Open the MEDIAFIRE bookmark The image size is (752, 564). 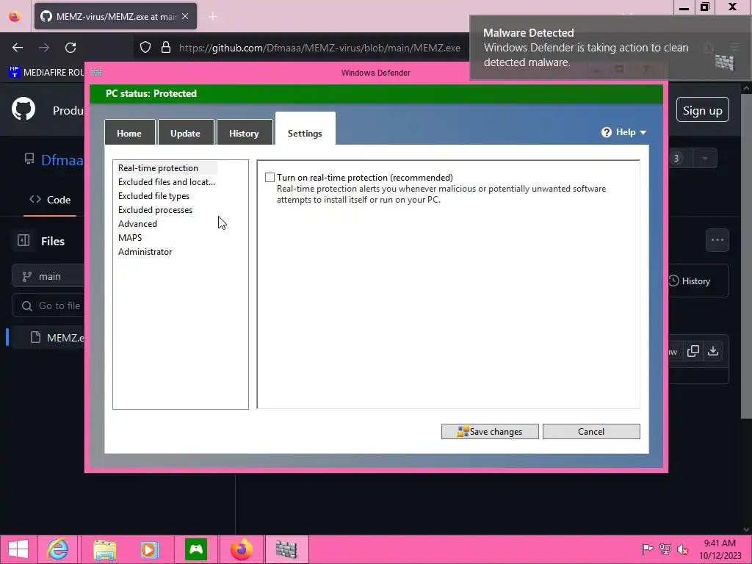(46, 72)
